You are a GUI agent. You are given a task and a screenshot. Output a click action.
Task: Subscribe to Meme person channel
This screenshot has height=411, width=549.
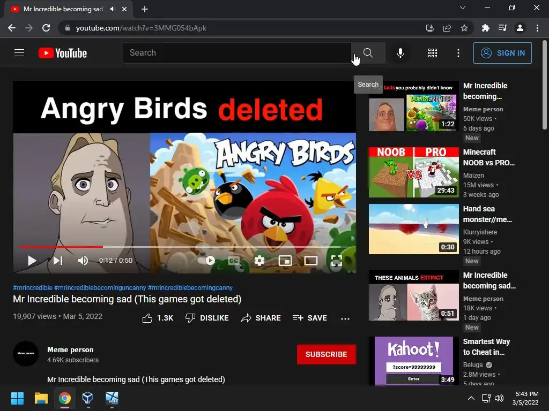pos(327,354)
